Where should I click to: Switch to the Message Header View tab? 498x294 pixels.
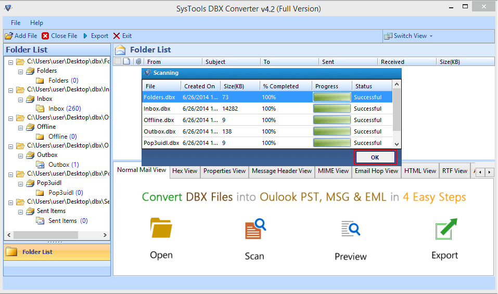pyautogui.click(x=282, y=171)
